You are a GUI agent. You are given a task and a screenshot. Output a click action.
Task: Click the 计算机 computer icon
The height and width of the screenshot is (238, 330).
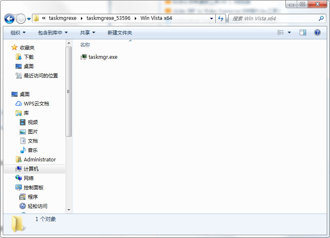point(18,169)
